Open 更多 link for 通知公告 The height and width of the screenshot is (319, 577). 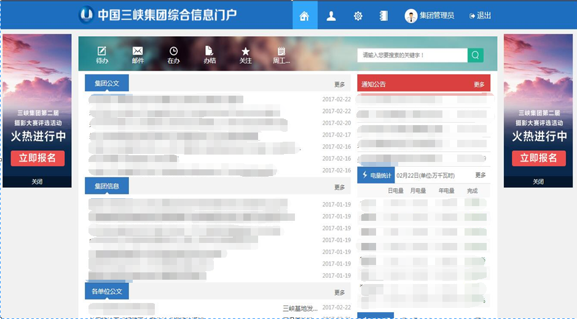click(479, 85)
